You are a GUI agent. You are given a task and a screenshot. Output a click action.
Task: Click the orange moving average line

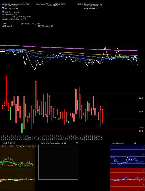pyautogui.click(x=68, y=52)
